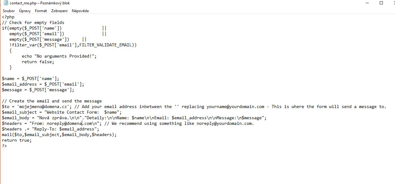Open the Zobrazení menu
Image resolution: width=395 pixels, height=184 pixels.
pyautogui.click(x=59, y=11)
